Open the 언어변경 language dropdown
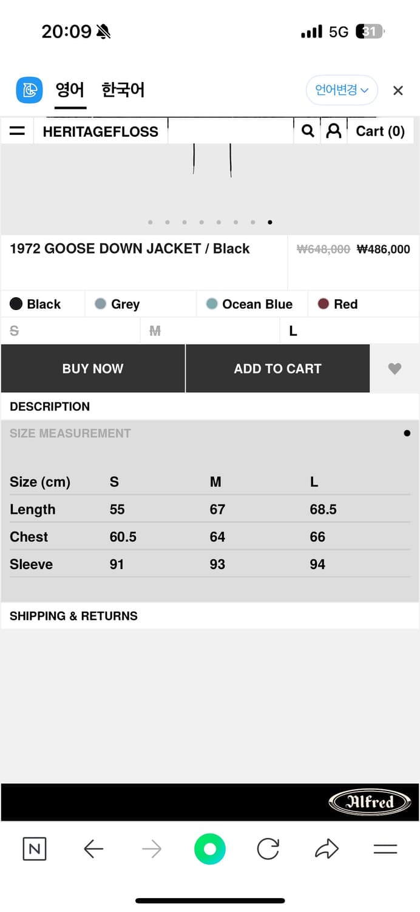This screenshot has height=912, width=420. [x=342, y=91]
